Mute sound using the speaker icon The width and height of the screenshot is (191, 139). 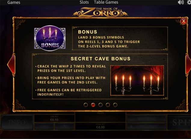click(x=181, y=2)
